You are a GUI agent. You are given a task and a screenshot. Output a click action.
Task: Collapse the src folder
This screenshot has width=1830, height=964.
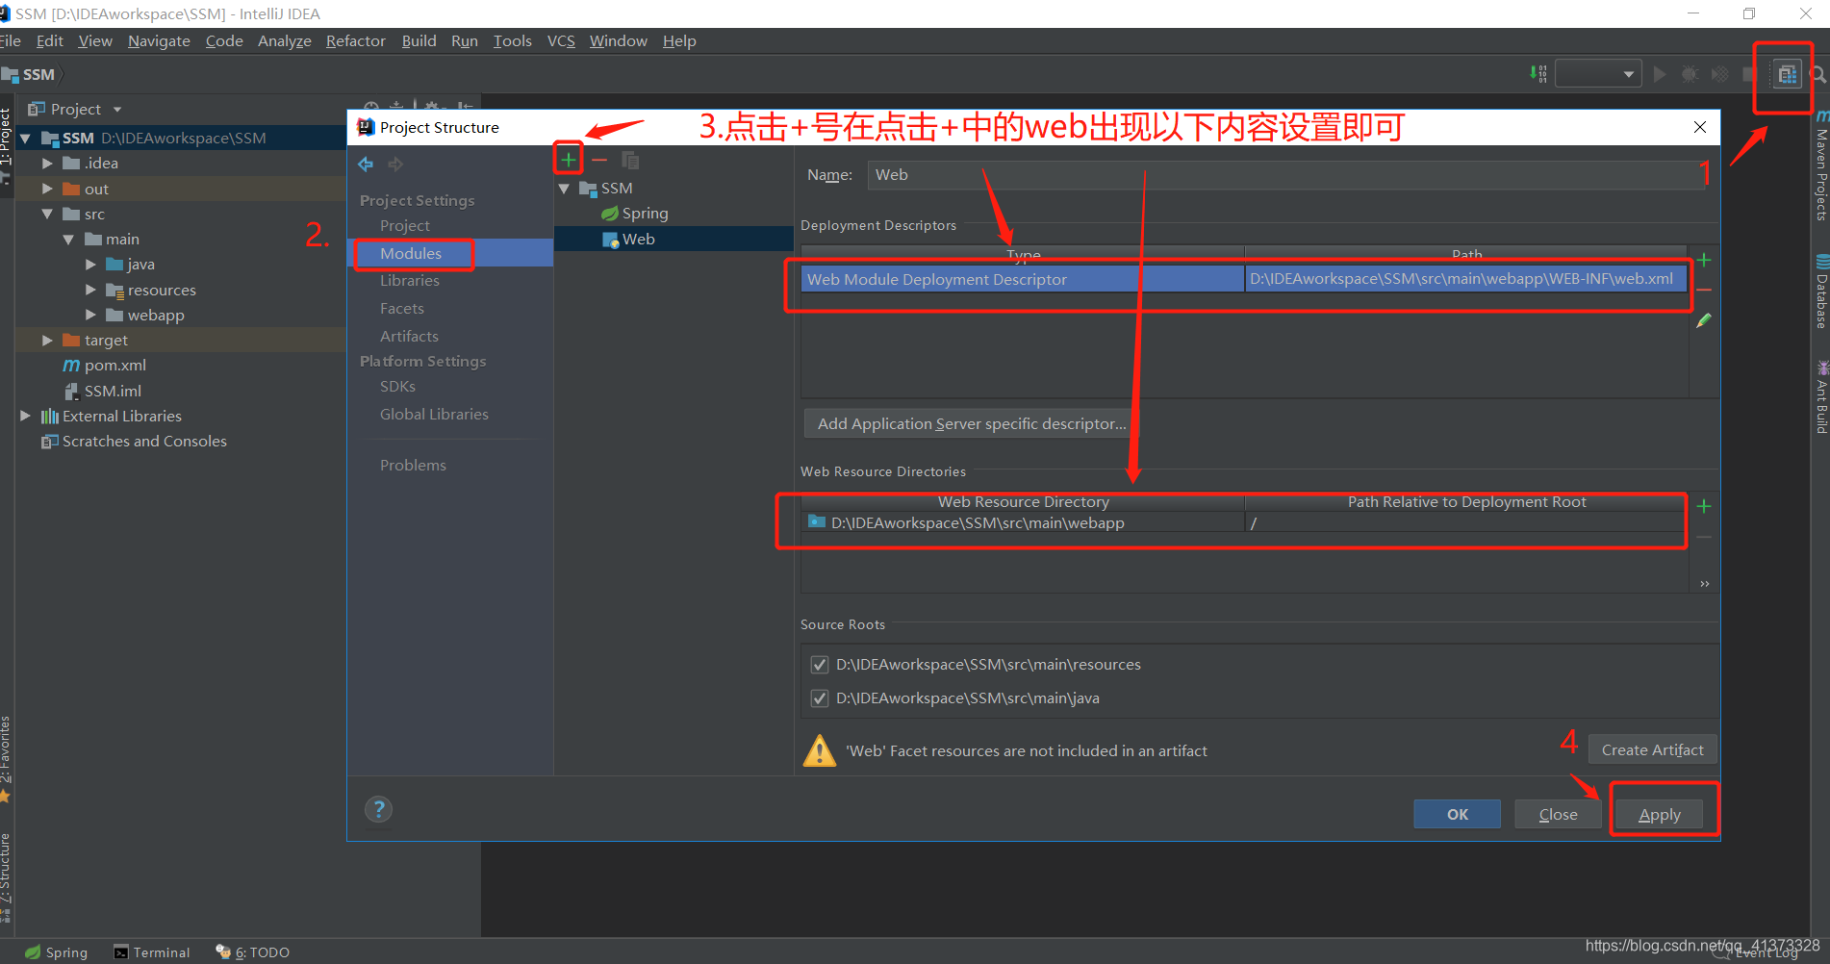[x=47, y=215]
